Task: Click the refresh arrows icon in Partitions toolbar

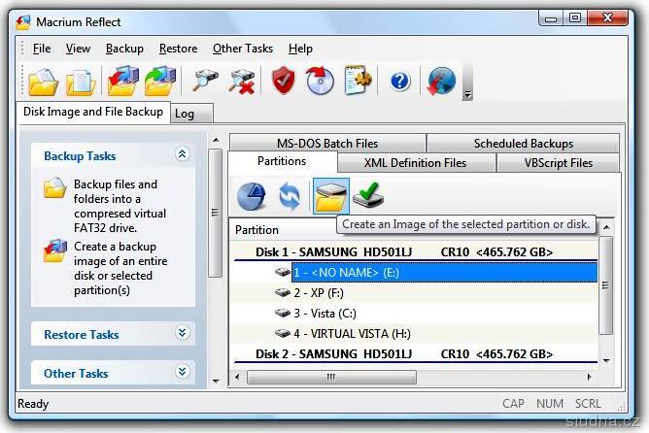Action: pyautogui.click(x=290, y=196)
